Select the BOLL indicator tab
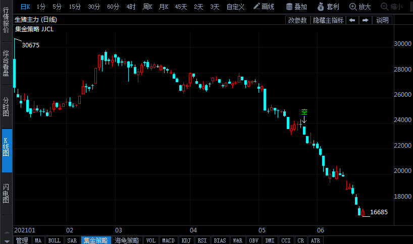Screen dimensions: 413x244 [55, 240]
